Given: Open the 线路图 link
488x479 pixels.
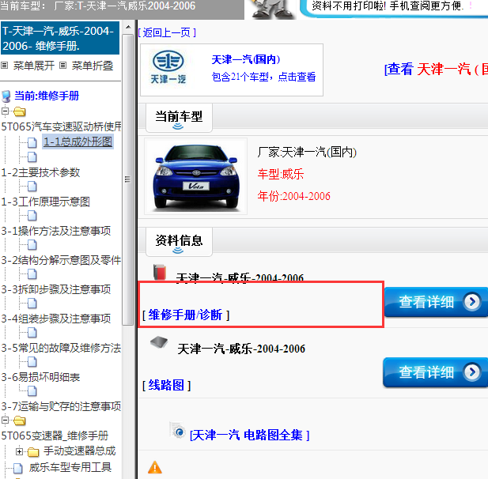Looking at the screenshot, I should (x=166, y=386).
